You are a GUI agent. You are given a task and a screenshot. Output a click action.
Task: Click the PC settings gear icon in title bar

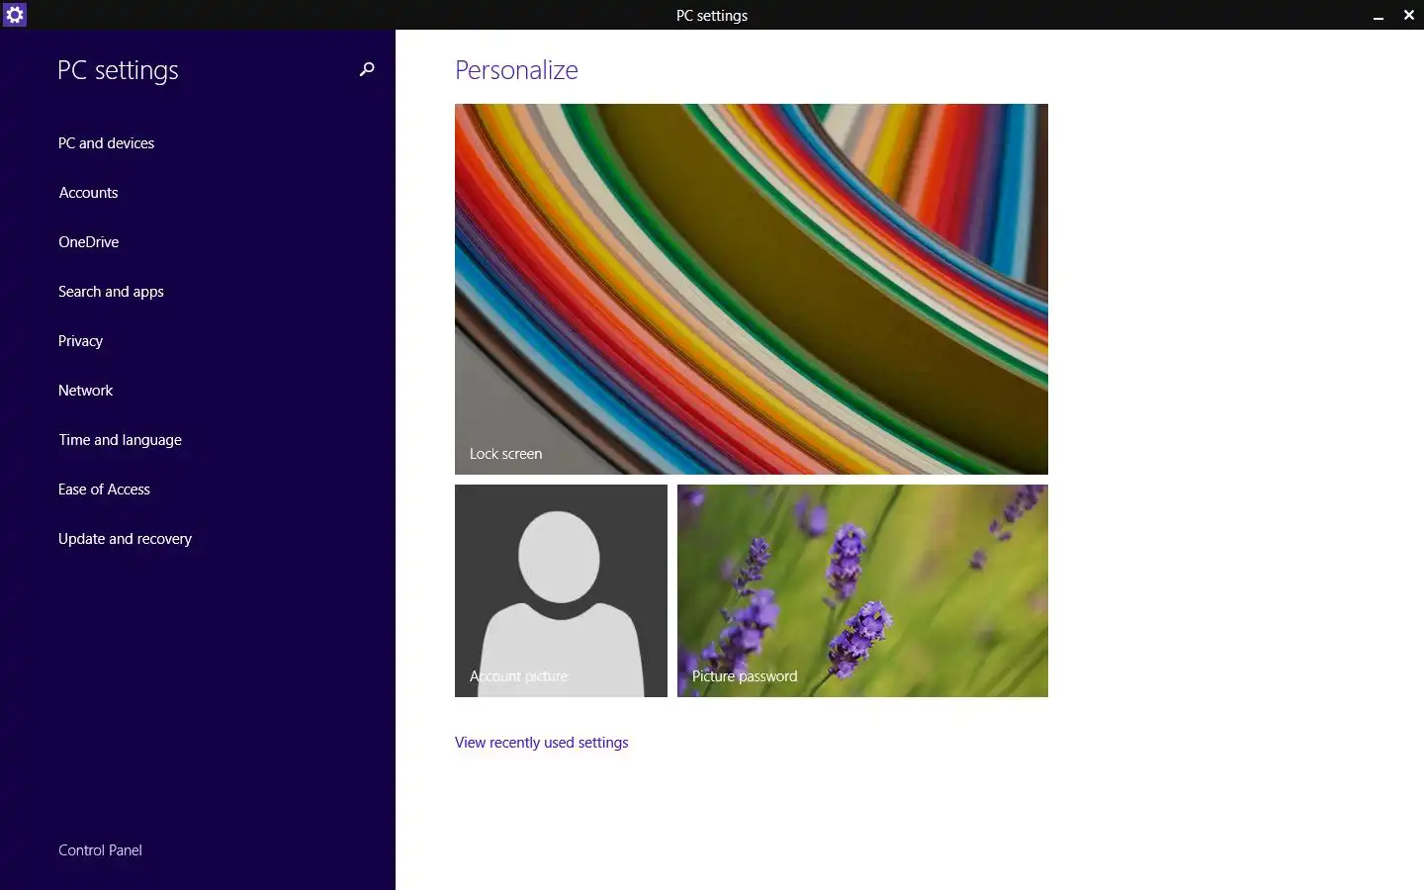(14, 15)
